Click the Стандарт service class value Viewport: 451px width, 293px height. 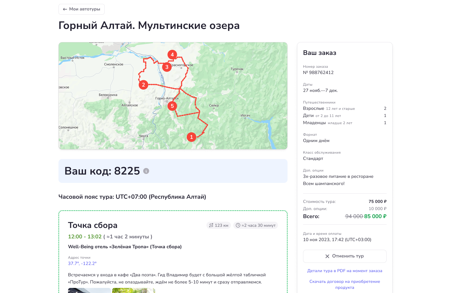pos(313,158)
